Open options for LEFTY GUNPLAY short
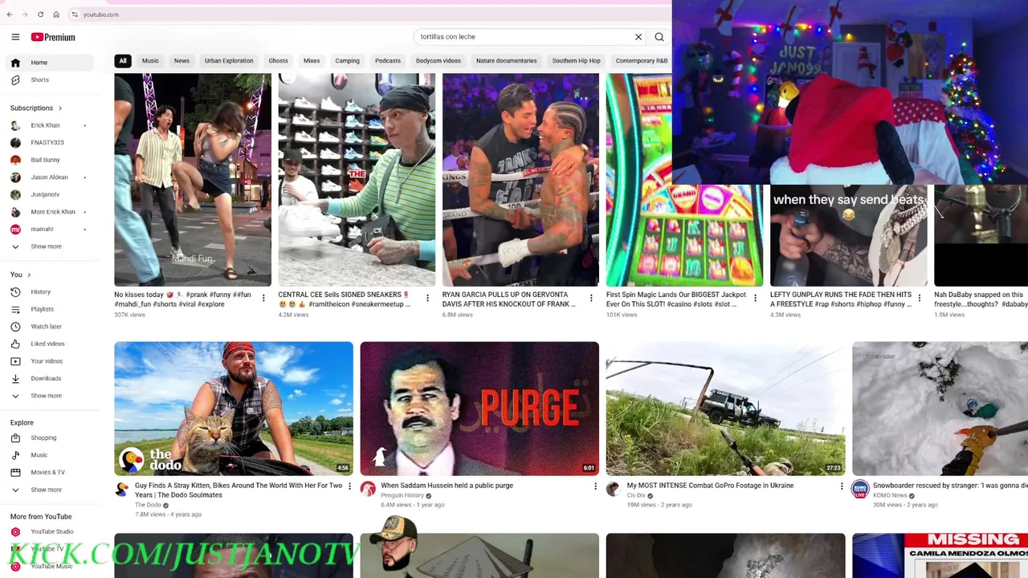The width and height of the screenshot is (1028, 578). pos(920,299)
